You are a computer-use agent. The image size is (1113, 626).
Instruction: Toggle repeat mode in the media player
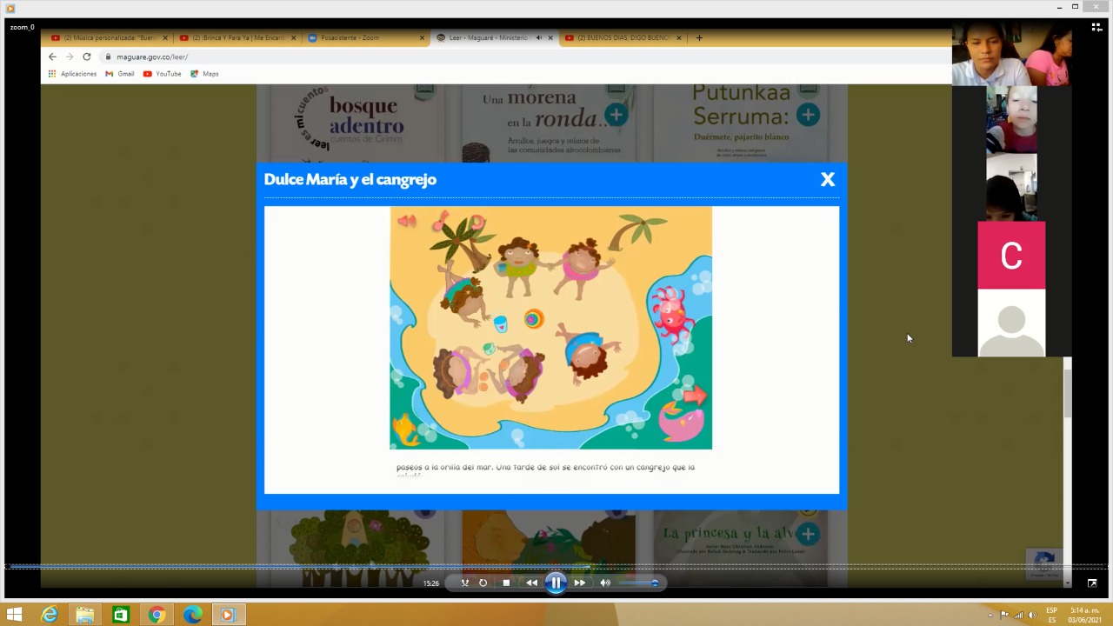[x=483, y=583]
